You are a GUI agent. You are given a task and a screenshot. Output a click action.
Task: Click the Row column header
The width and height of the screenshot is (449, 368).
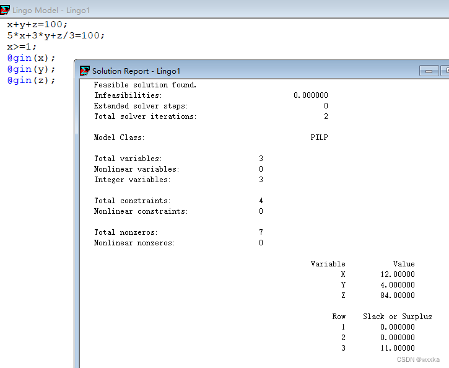tap(339, 317)
